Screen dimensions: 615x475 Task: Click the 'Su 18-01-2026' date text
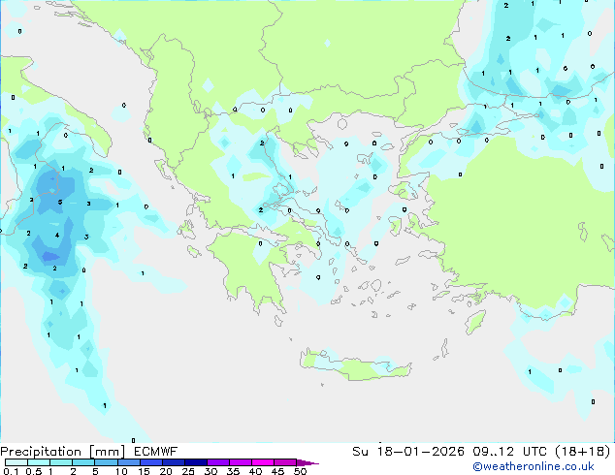click(408, 452)
